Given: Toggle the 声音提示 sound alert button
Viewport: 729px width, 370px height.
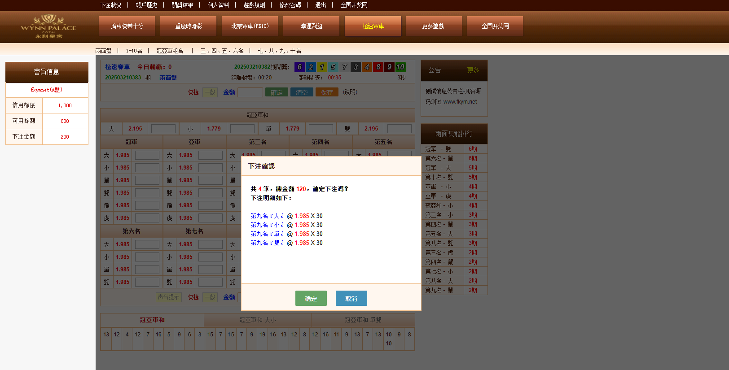Looking at the screenshot, I should (x=168, y=297).
